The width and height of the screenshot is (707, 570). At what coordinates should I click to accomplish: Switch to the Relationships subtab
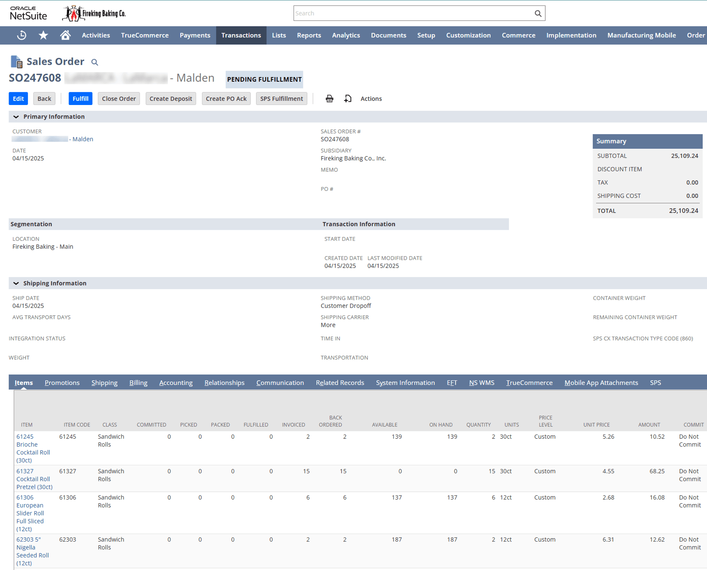(x=224, y=382)
